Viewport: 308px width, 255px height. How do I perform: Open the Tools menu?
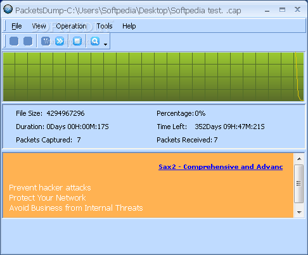point(105,26)
